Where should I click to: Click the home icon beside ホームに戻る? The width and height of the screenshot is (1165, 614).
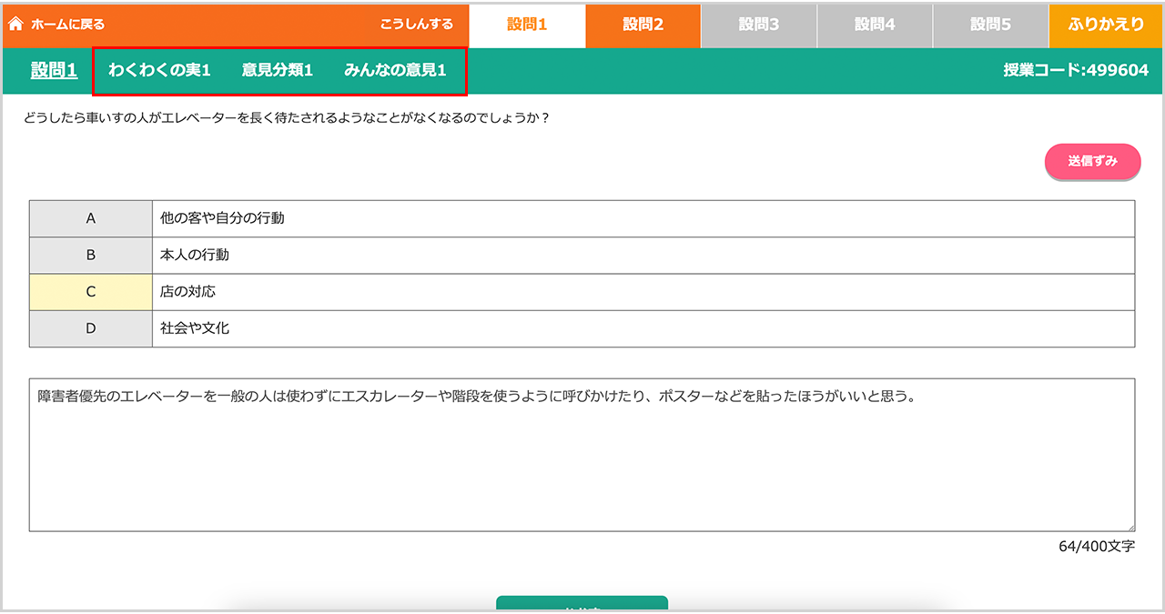pyautogui.click(x=15, y=25)
